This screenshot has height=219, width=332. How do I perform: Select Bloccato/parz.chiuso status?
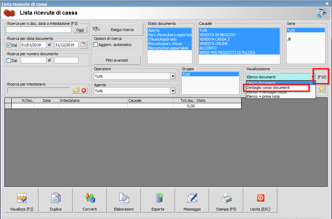pyautogui.click(x=170, y=44)
